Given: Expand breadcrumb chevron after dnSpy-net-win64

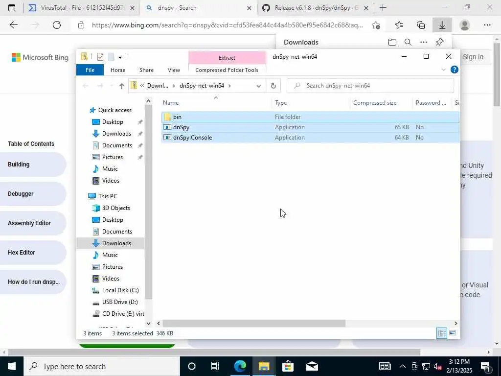Looking at the screenshot, I should (229, 86).
